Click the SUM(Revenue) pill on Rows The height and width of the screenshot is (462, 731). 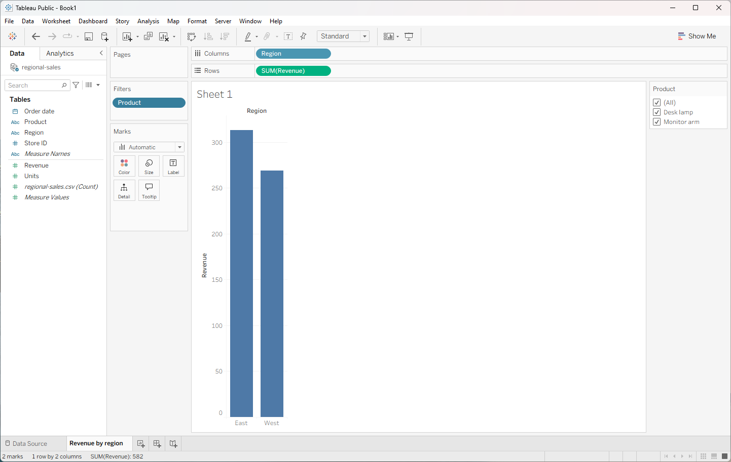click(294, 71)
